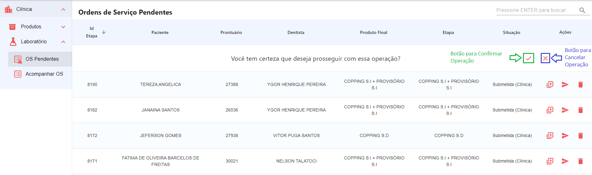Sort by Id Etapa column arrow
This screenshot has height=175, width=592.
pyautogui.click(x=104, y=32)
